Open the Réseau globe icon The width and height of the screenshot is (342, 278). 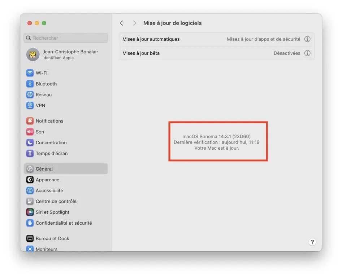tap(30, 95)
